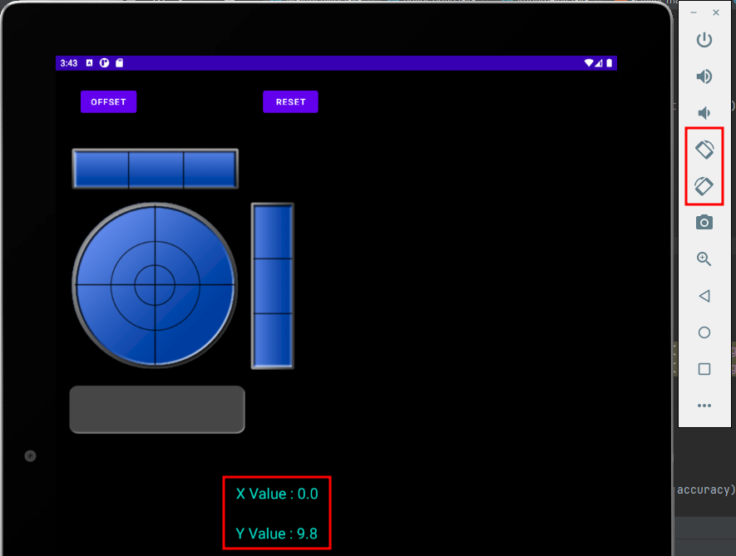Tap the RESET button
The width and height of the screenshot is (736, 556).
pos(290,102)
